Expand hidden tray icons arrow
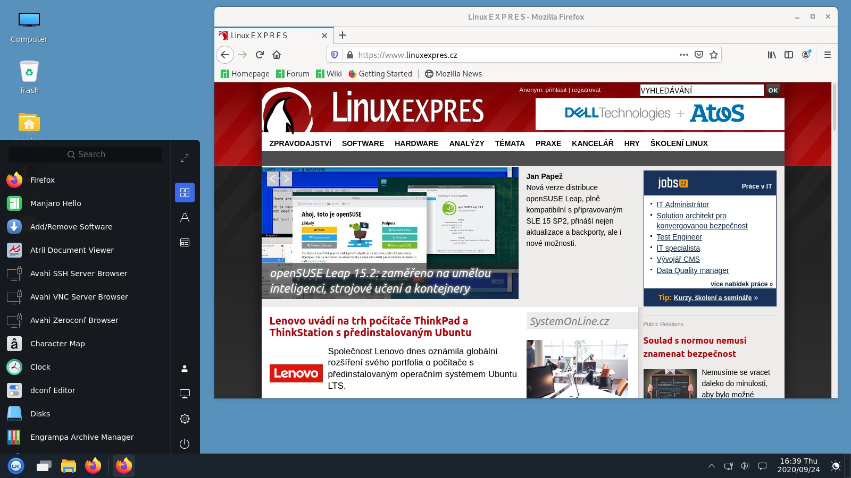851x478 pixels. pos(712,466)
